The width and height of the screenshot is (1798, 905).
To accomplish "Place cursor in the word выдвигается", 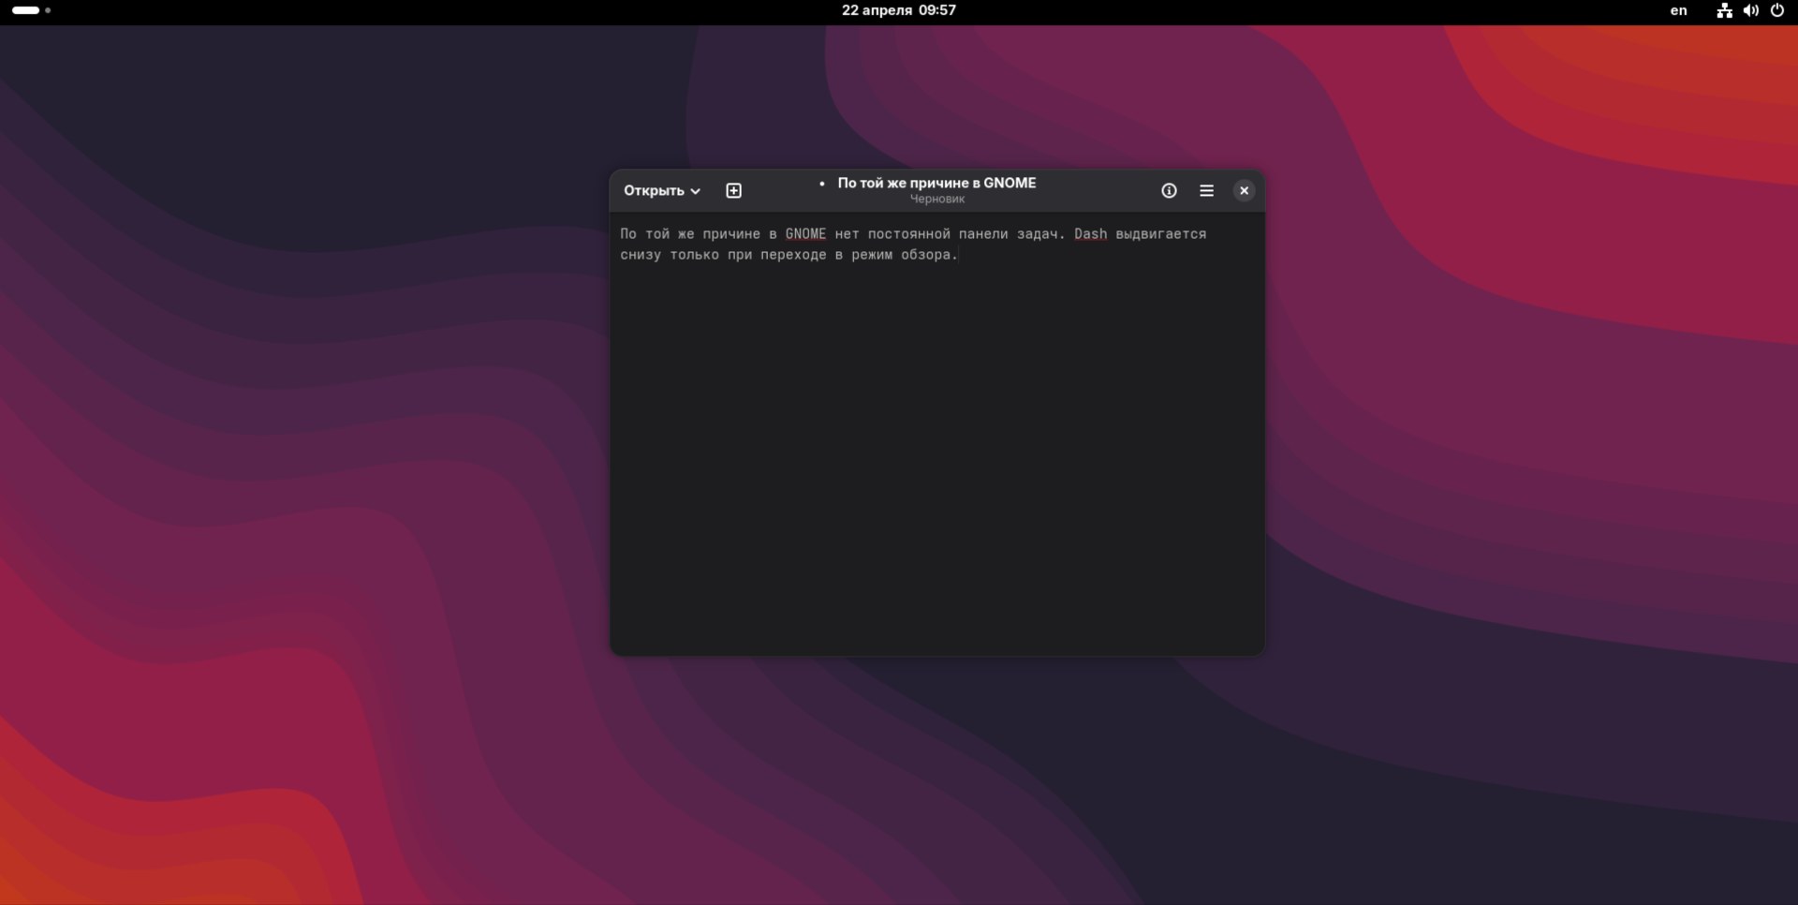I will [1160, 234].
